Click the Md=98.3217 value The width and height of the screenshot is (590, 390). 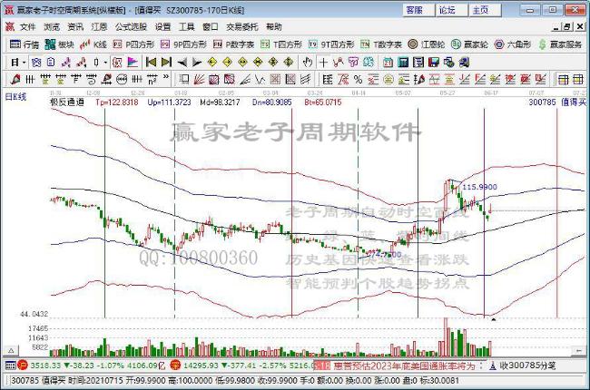[220, 102]
